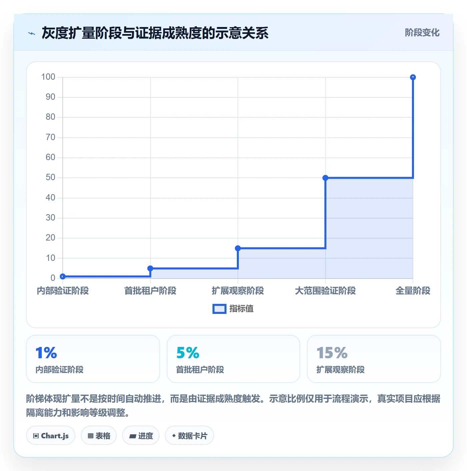Select the 15% 扩展观察阶段 data card
Screen dimensions: 467x471
pyautogui.click(x=374, y=359)
